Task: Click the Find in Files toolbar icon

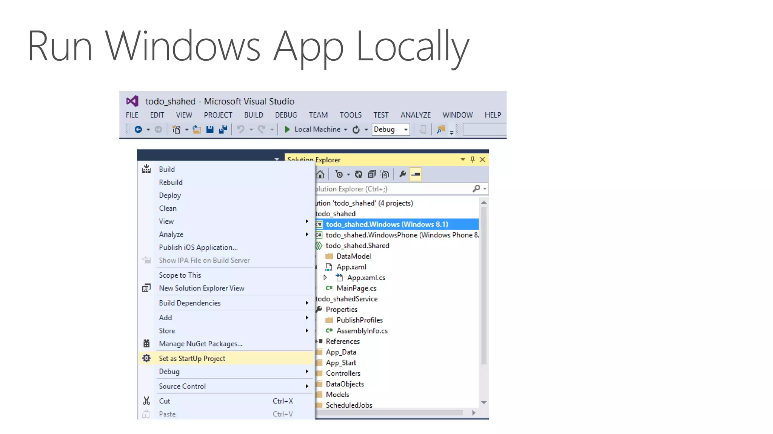Action: (x=440, y=130)
